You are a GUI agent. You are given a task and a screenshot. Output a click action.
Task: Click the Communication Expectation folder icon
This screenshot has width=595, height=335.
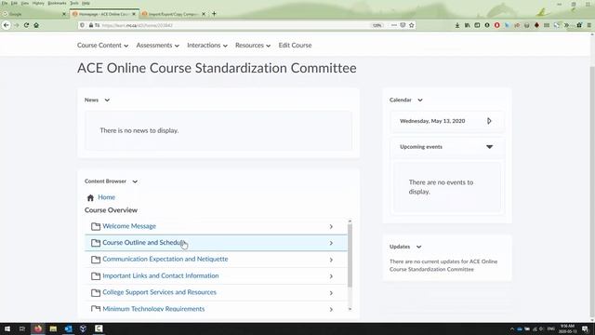click(x=96, y=260)
